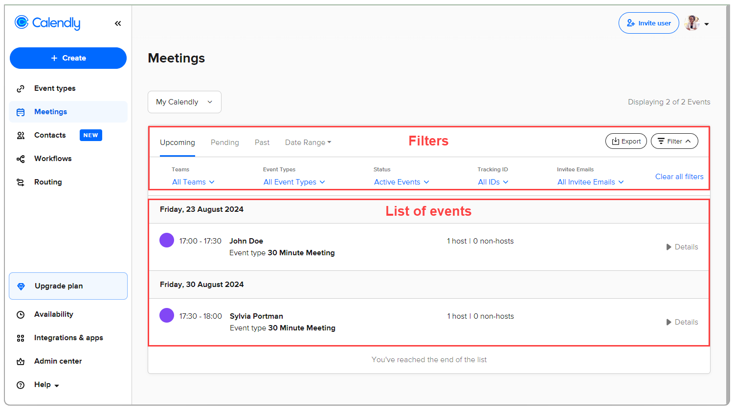Viewport: 734px width, 409px height.
Task: Collapse the sidebar with double-chevron icon
Action: coord(118,23)
